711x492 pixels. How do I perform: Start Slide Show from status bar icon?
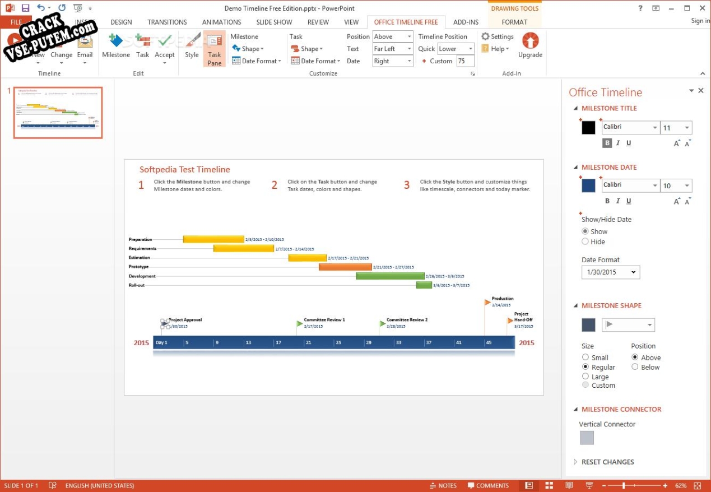589,485
